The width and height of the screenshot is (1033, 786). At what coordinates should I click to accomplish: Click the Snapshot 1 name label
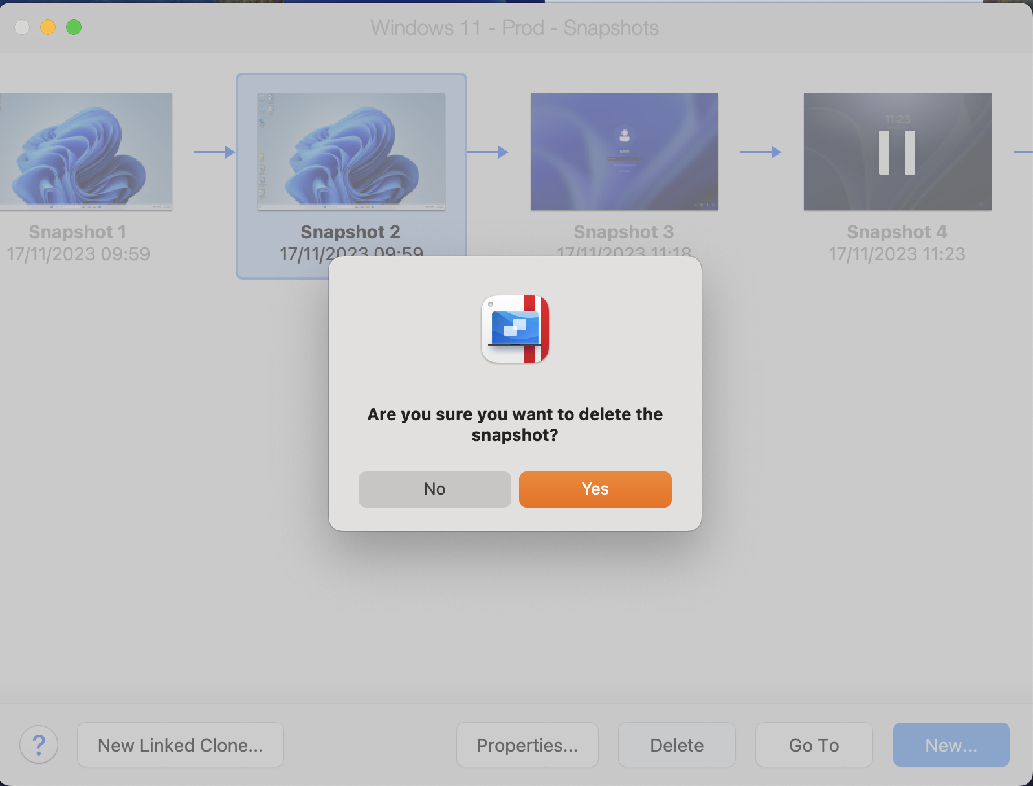78,232
